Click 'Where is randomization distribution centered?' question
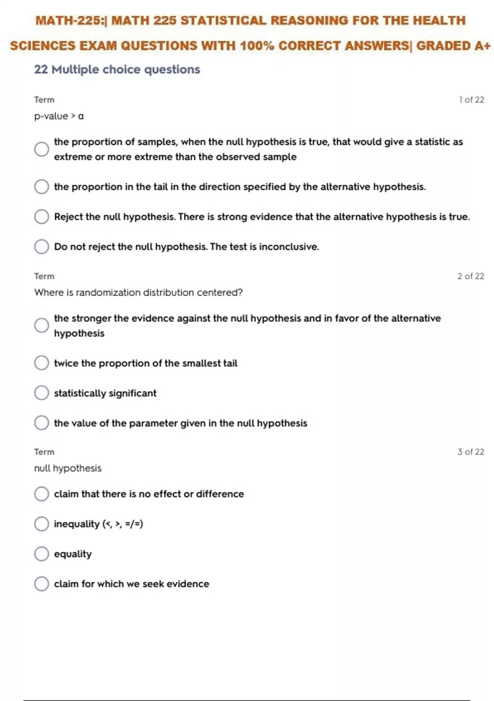 click(x=138, y=292)
